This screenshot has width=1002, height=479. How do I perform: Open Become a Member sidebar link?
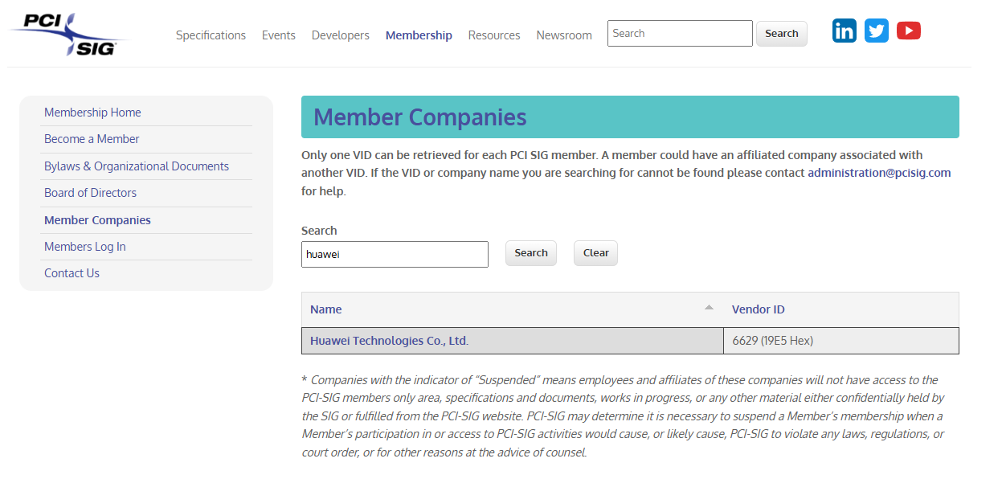pyautogui.click(x=92, y=139)
